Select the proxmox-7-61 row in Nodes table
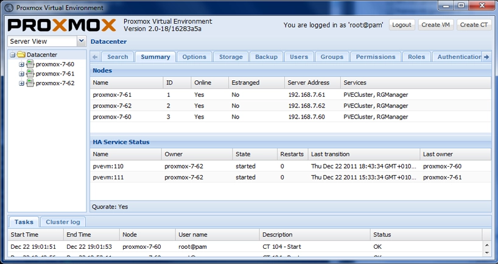 point(290,94)
